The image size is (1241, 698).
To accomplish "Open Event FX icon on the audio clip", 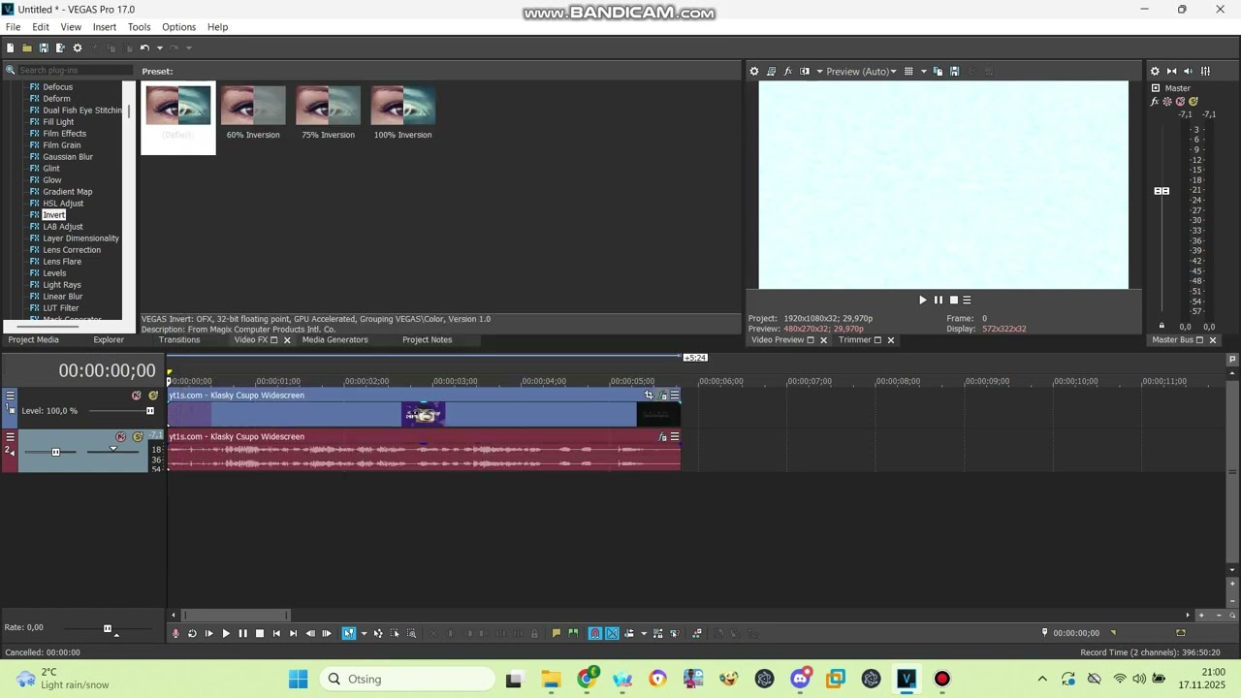I will 663,436.
